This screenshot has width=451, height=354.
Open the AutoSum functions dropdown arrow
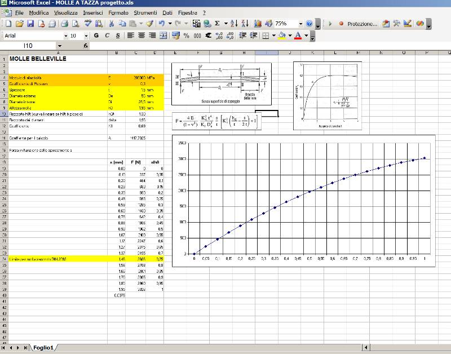(x=226, y=24)
